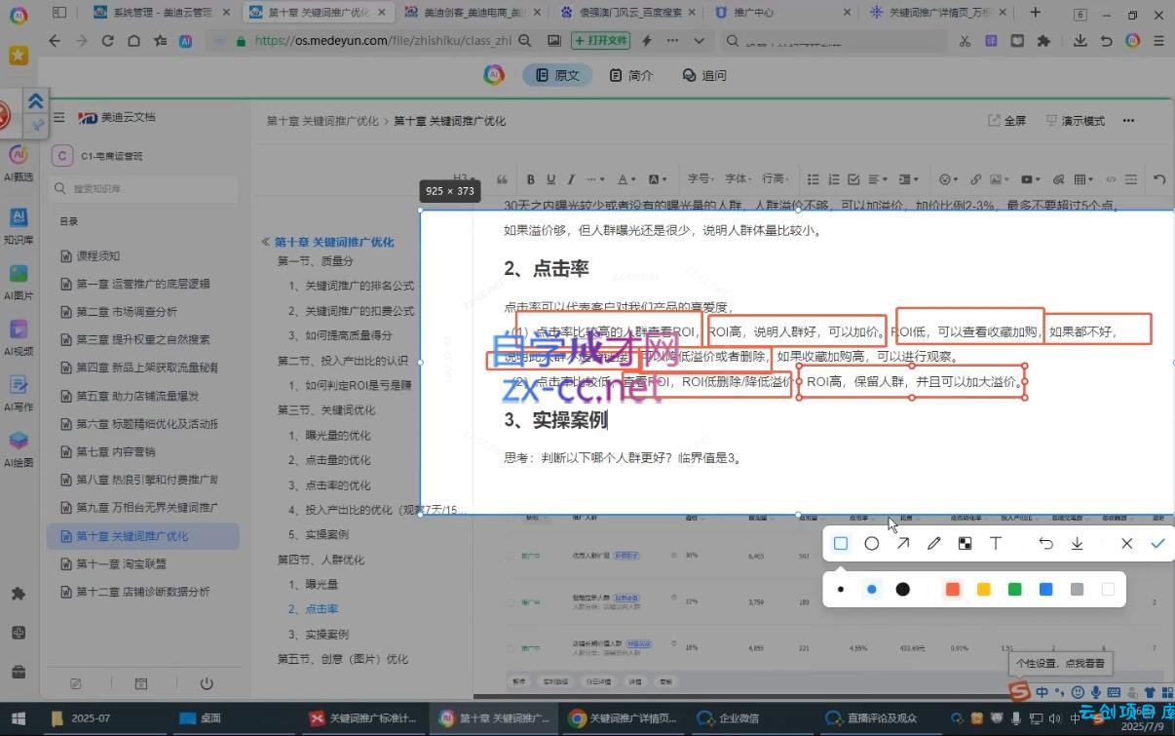
Task: Collapse the 第十章 关键词推广优化 outline
Action: coord(265,242)
